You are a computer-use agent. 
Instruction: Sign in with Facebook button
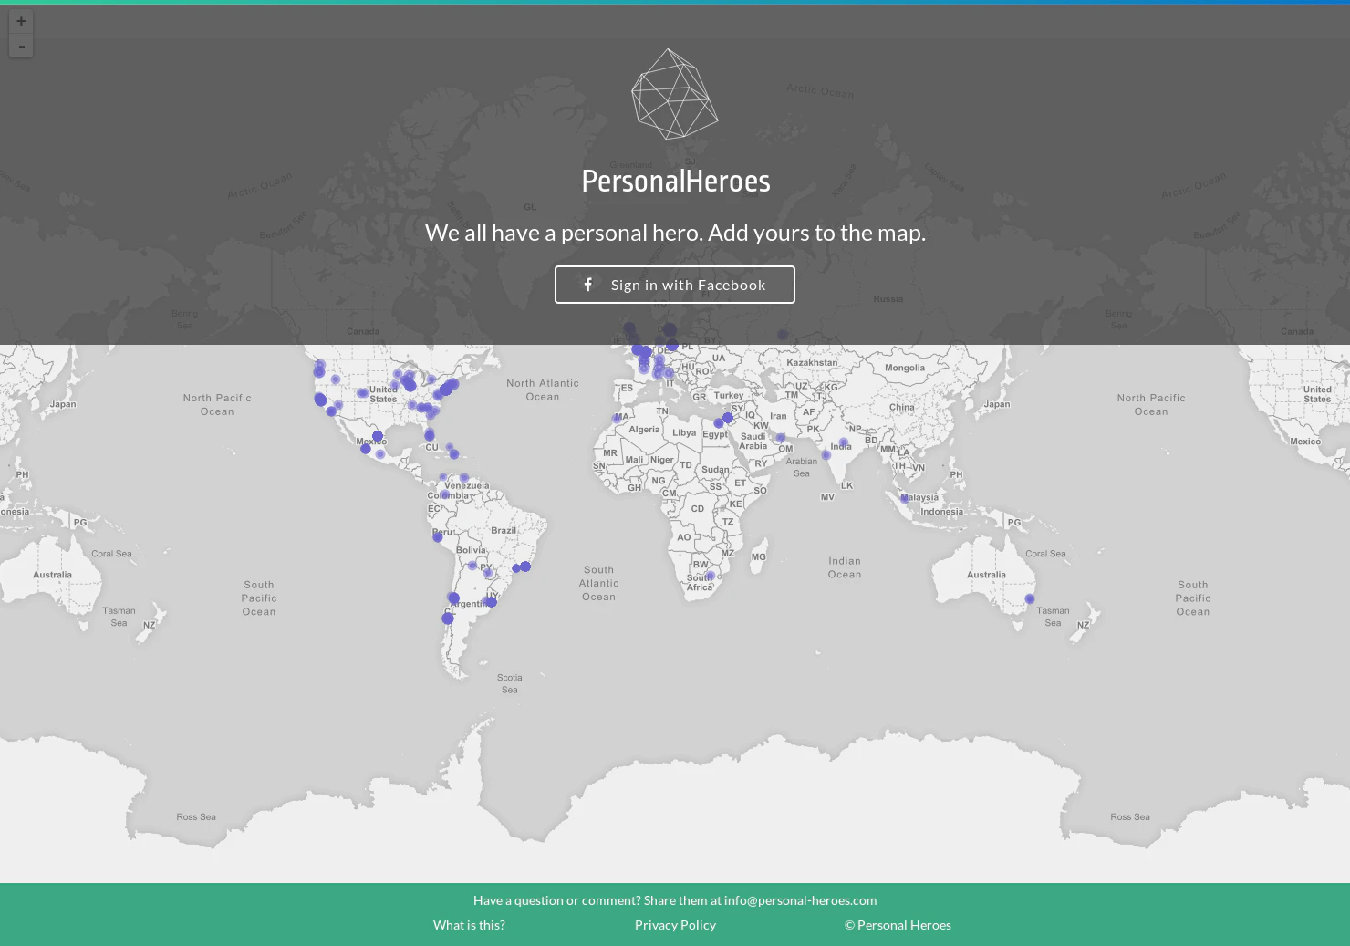point(675,285)
